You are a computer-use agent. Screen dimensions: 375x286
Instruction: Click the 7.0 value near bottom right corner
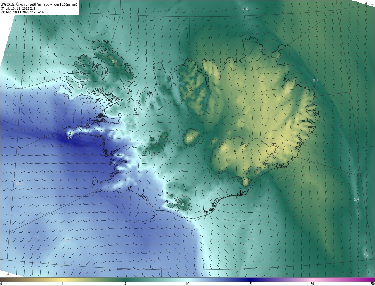coord(366,254)
